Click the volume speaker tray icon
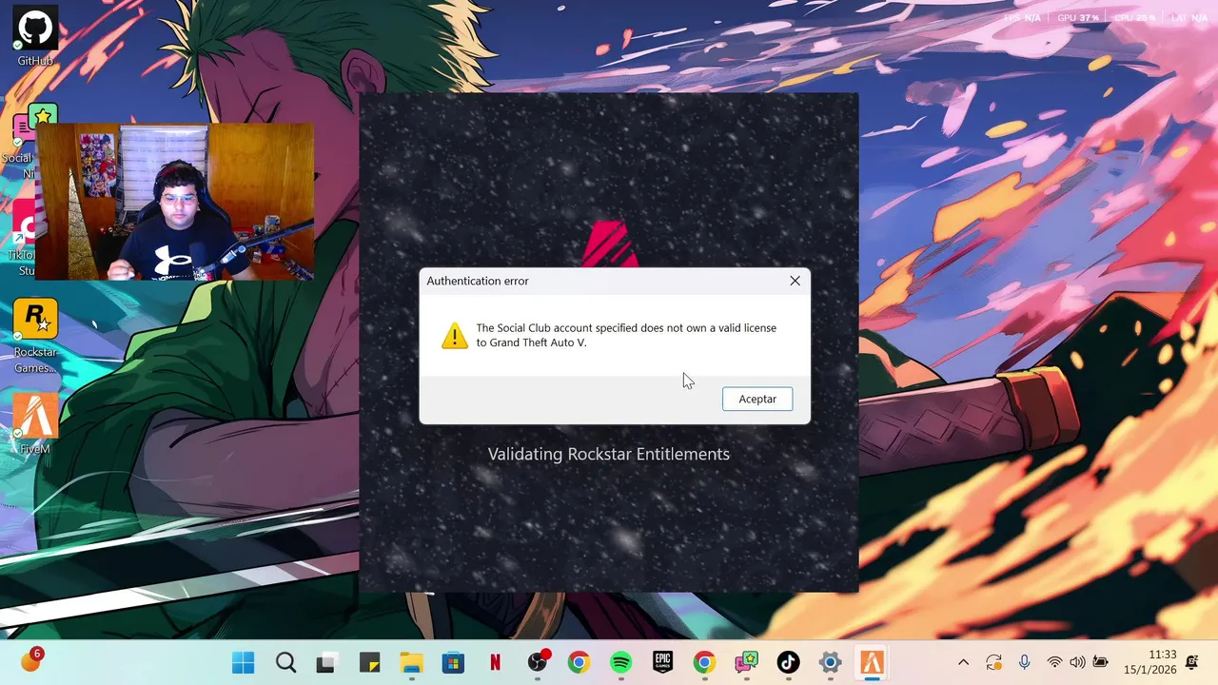This screenshot has height=685, width=1218. point(1077,663)
